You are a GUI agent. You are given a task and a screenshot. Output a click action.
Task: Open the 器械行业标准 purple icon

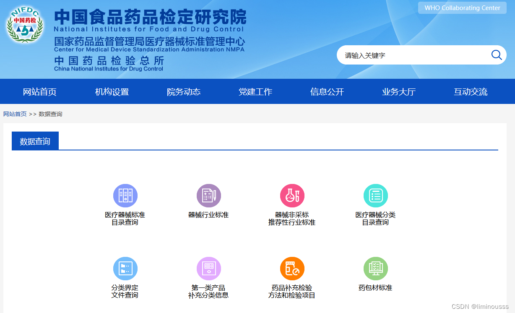[x=208, y=196]
